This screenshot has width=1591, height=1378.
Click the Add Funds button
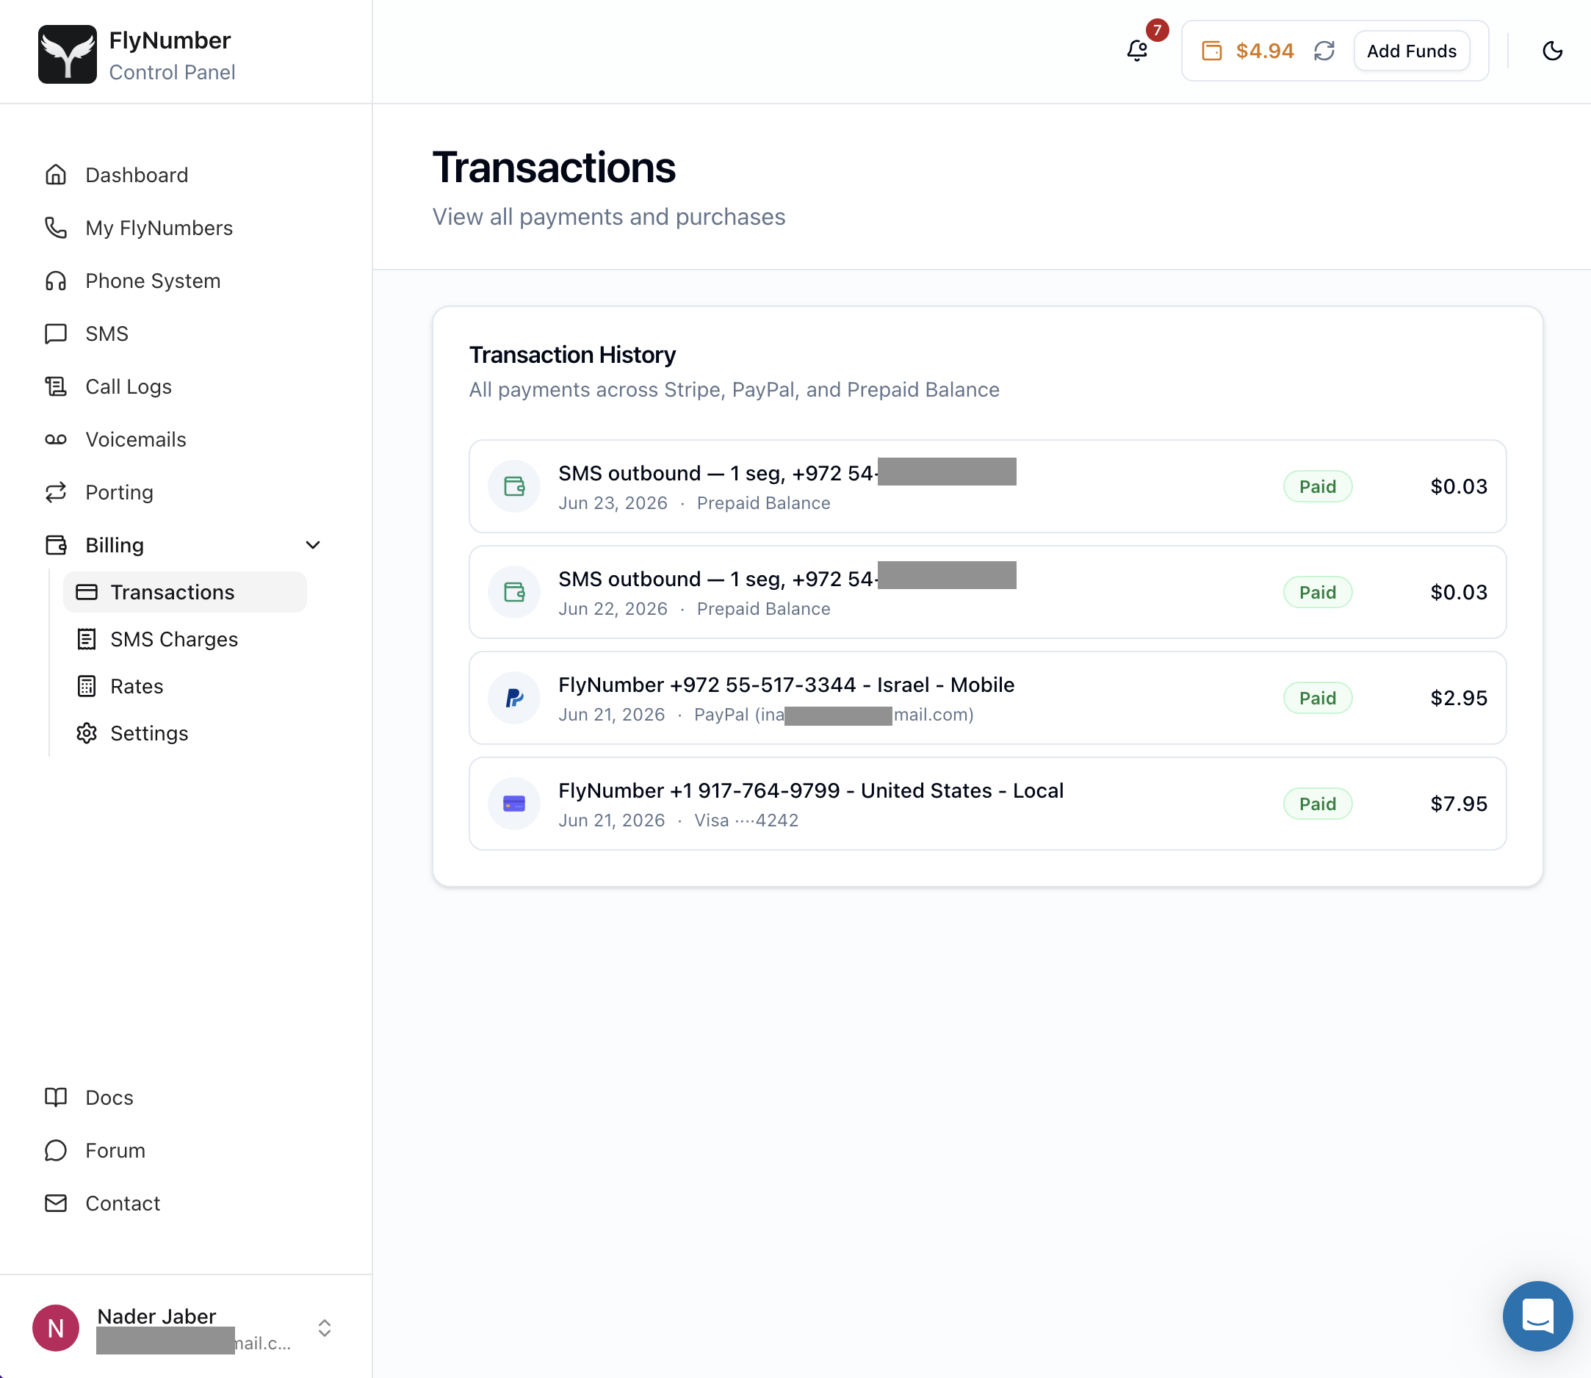(1411, 51)
